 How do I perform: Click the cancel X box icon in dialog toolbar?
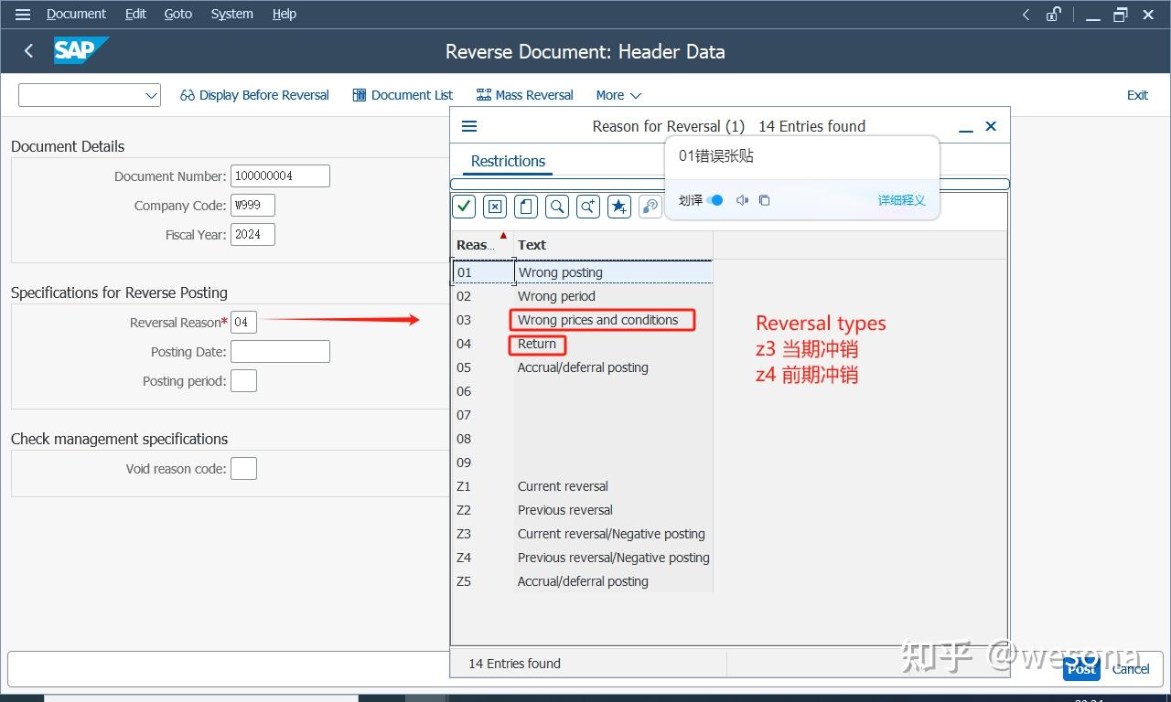tap(495, 207)
